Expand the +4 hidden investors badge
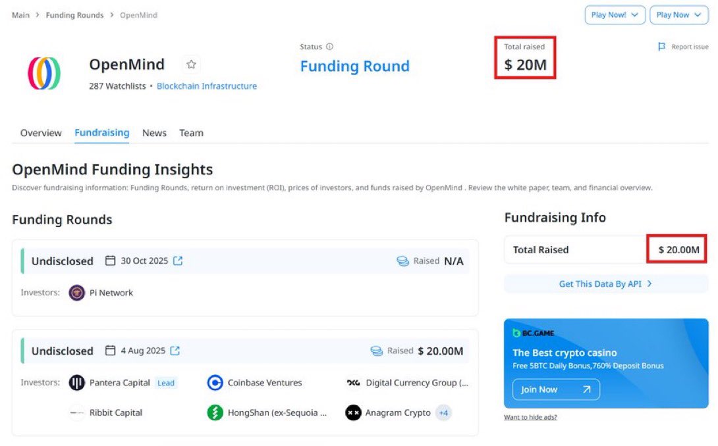718x446 pixels. 443,412
